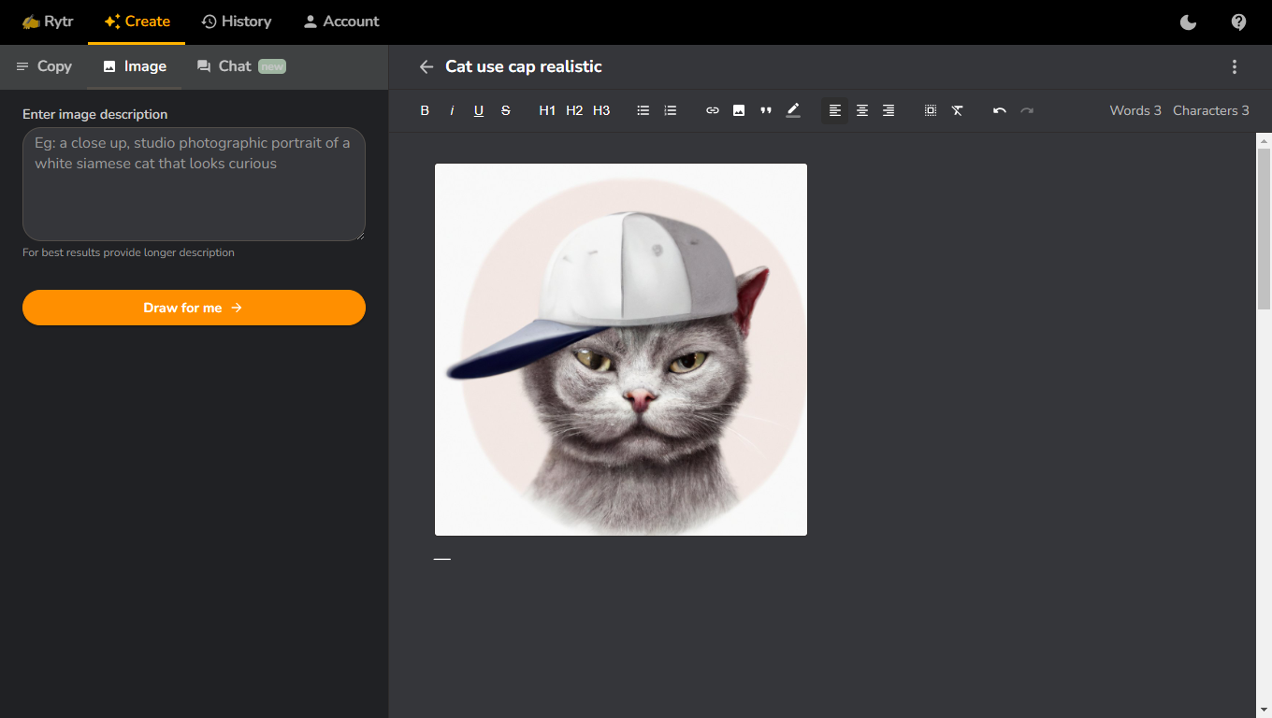Click the Draw for me button
1272x718 pixels.
pyautogui.click(x=194, y=308)
